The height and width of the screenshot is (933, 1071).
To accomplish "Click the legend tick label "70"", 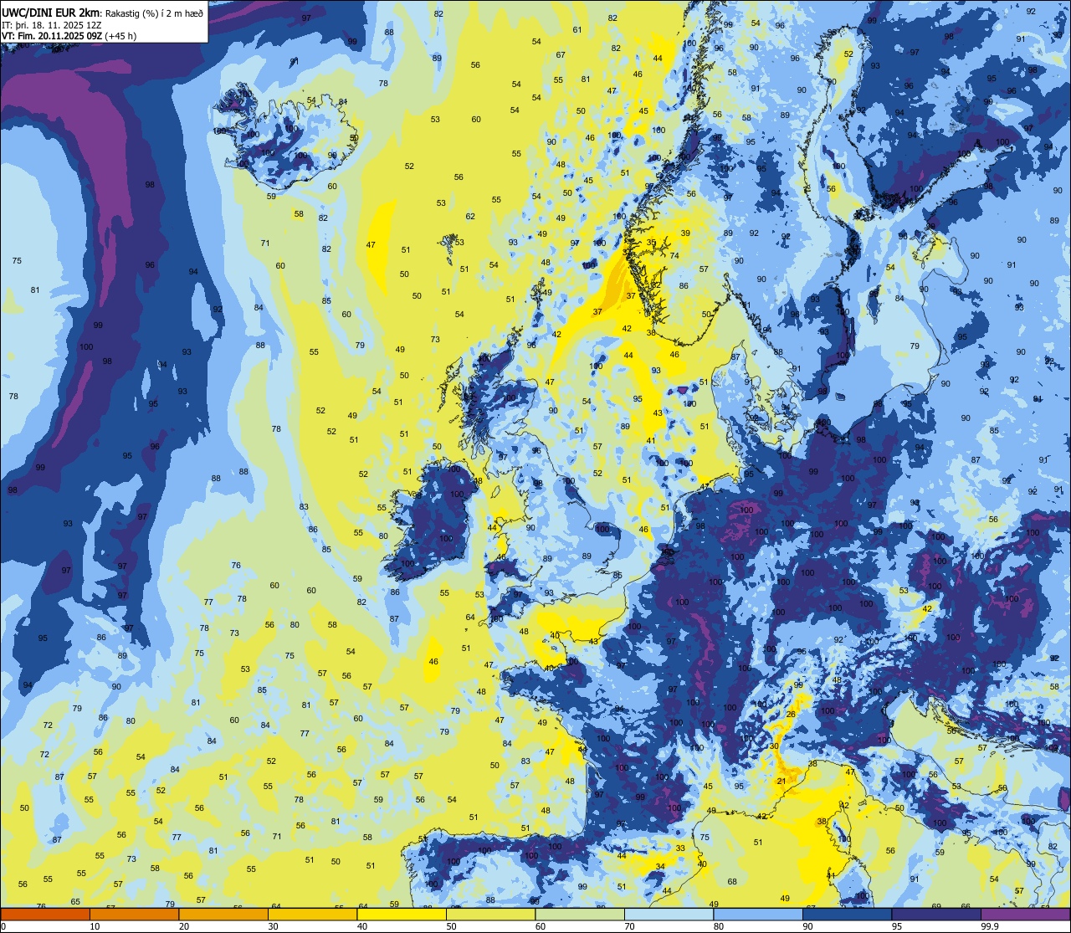I will [629, 926].
